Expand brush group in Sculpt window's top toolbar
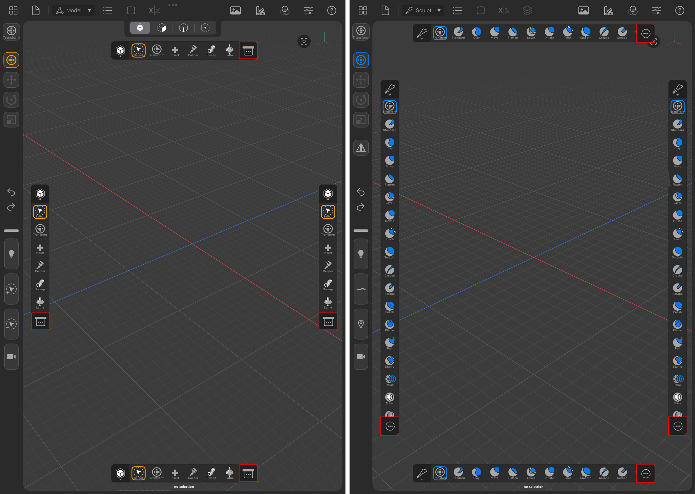Screen dimensions: 695x494 pos(422,33)
